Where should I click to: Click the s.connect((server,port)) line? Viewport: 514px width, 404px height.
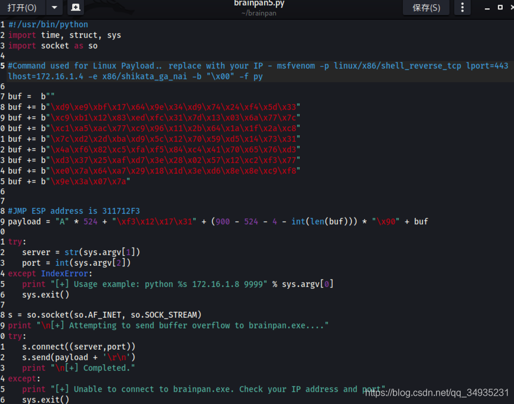pos(79,347)
